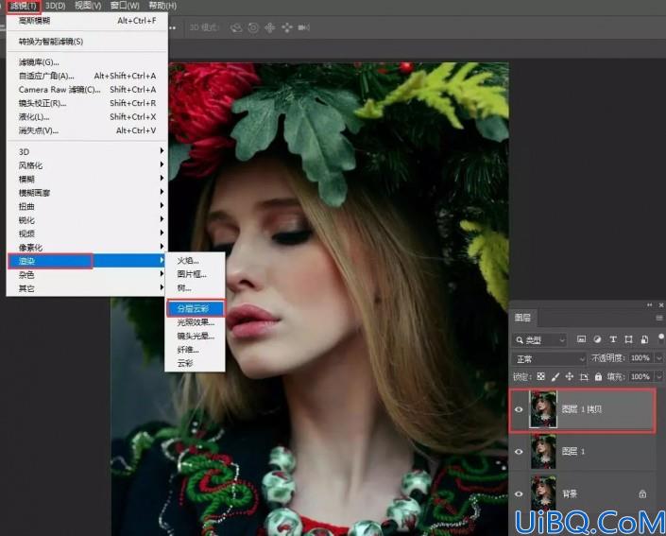Toggle the layer filtering on/off switch
Image resolution: width=666 pixels, height=536 pixels.
click(661, 337)
